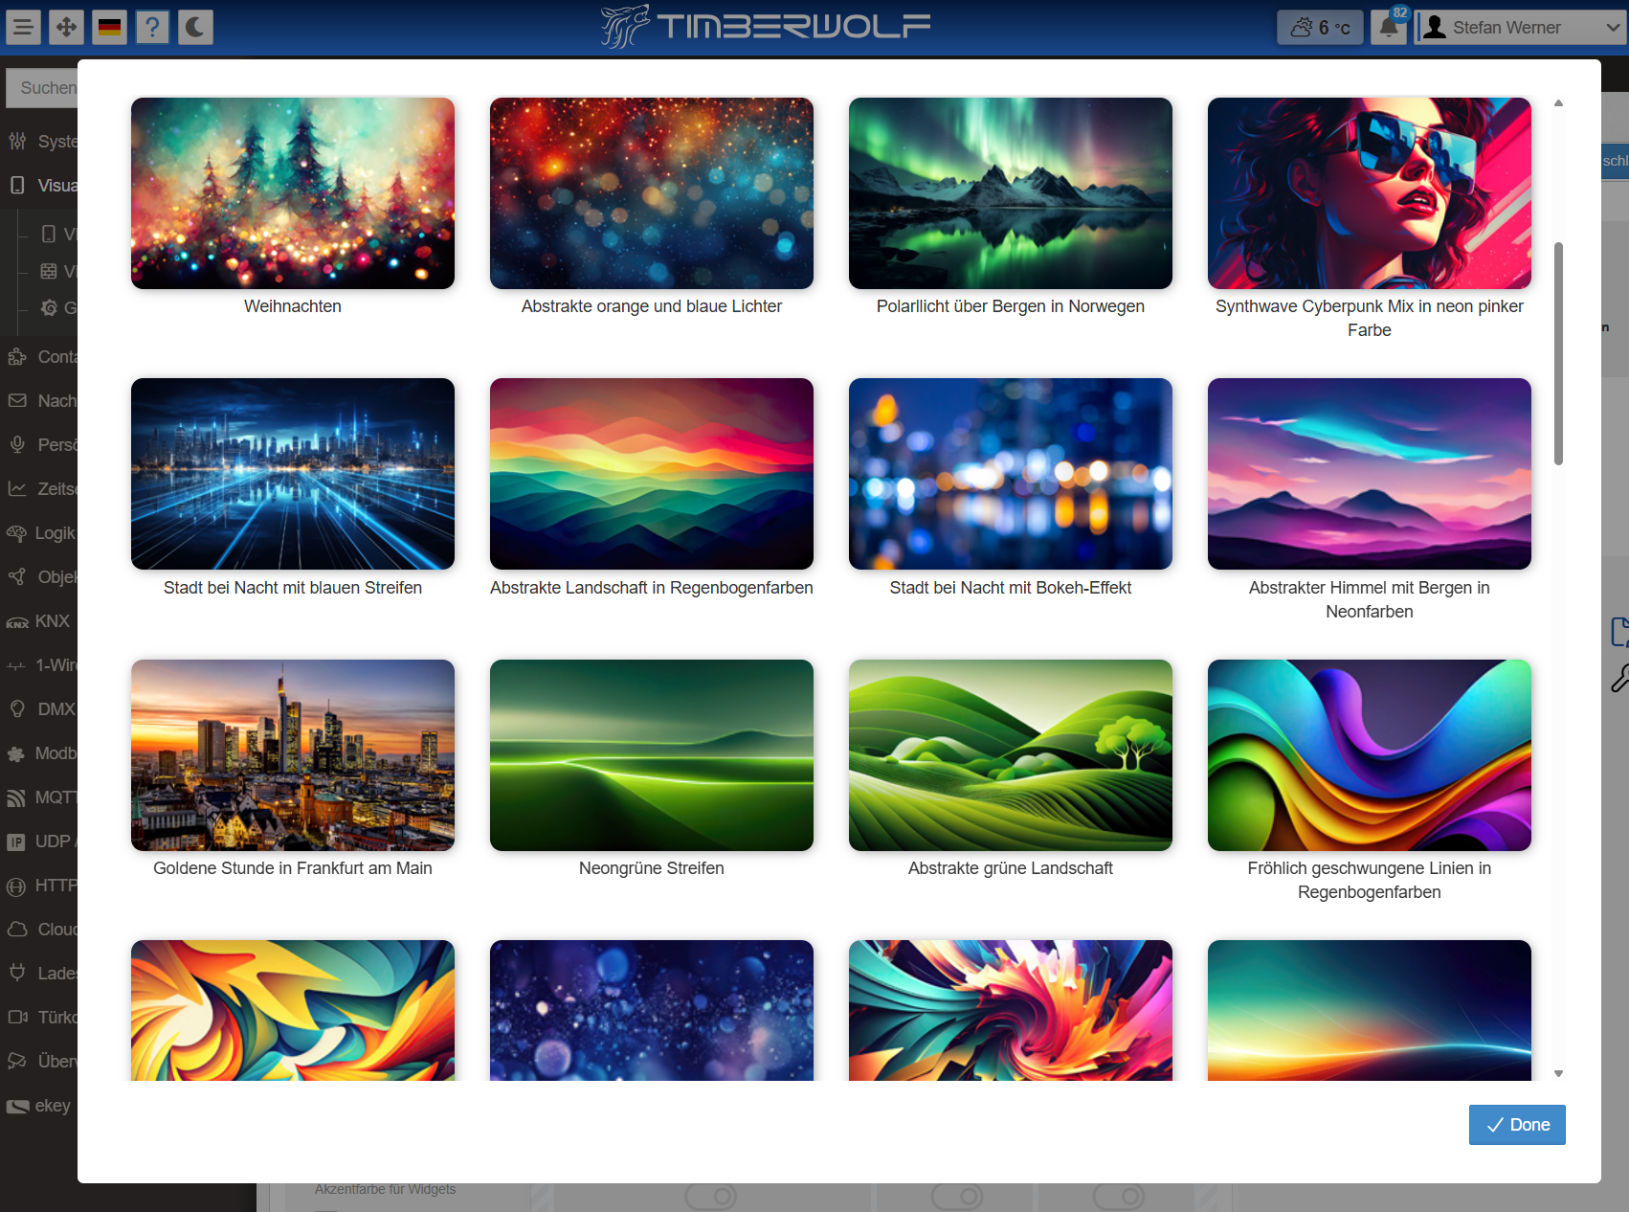Viewport: 1629px width, 1212px height.
Task: Choose Polarlicht über Bergen in Norwegen image
Action: [1011, 193]
